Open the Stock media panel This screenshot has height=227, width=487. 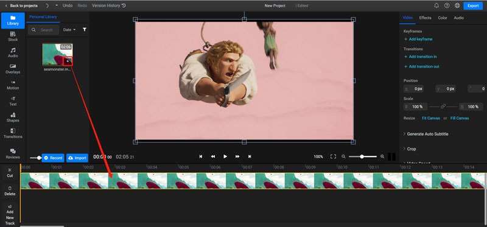(13, 37)
